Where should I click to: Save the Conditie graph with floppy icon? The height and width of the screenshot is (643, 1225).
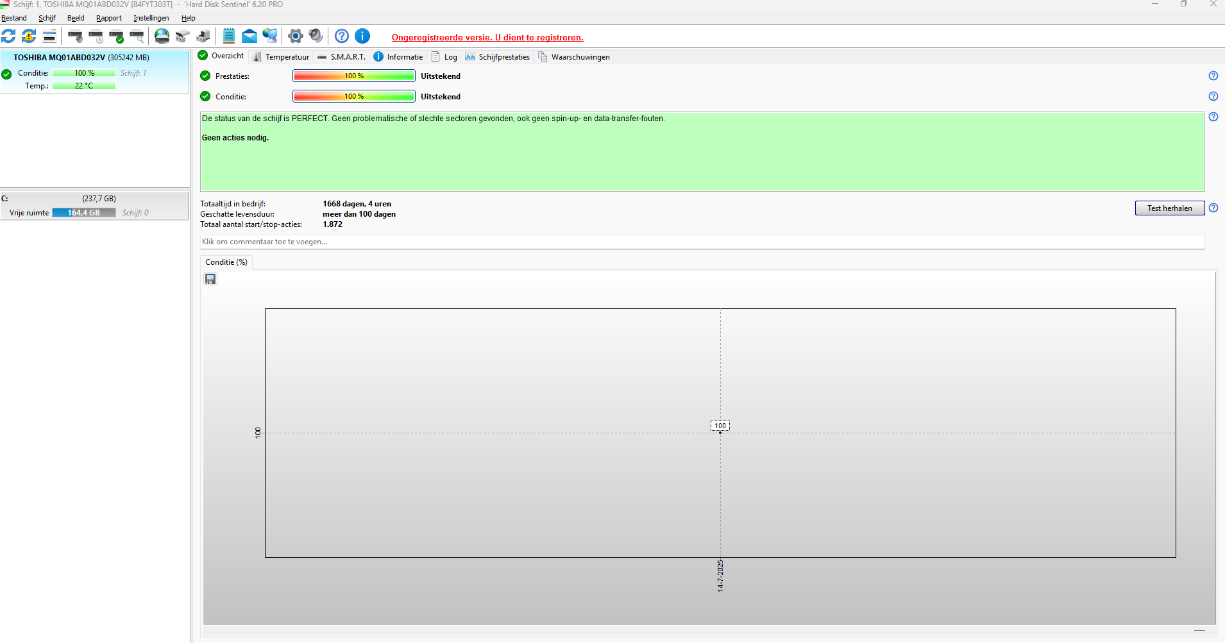coord(210,279)
